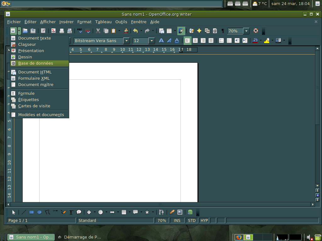Open the file with the Open icon
The height and width of the screenshot is (241, 322).
(25, 31)
